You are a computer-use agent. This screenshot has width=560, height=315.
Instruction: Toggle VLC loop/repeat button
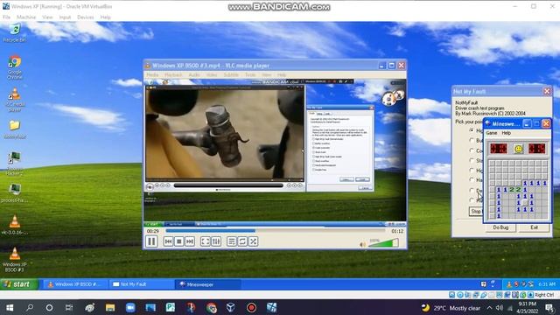[x=242, y=241]
